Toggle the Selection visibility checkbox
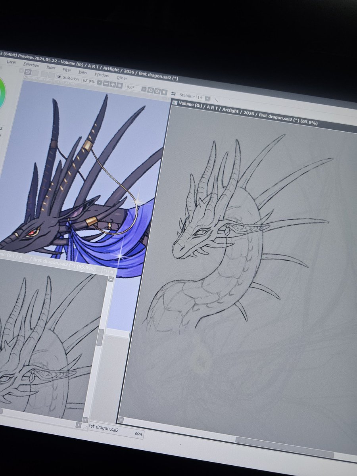The width and height of the screenshot is (357, 476). pyautogui.click(x=59, y=77)
